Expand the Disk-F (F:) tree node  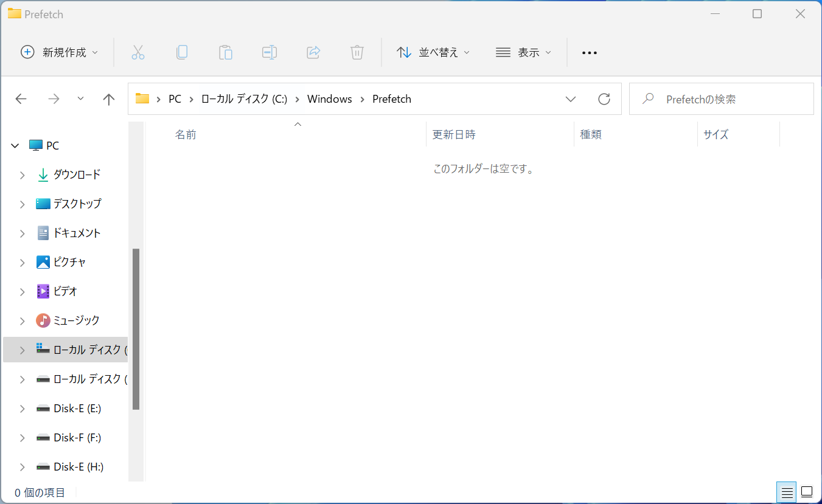[22, 438]
